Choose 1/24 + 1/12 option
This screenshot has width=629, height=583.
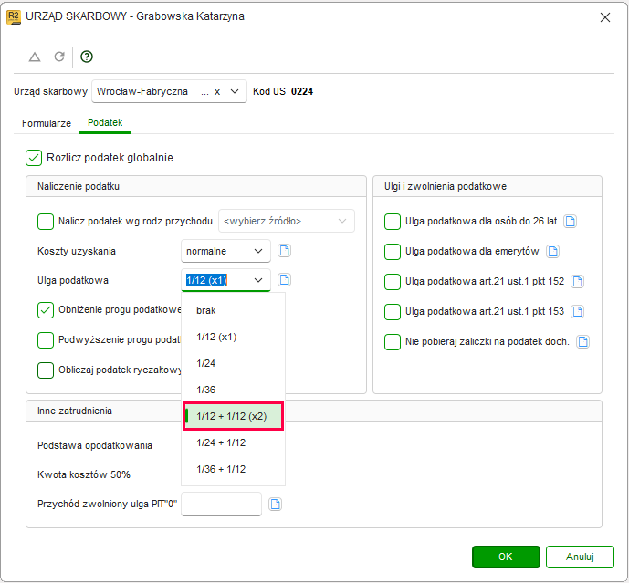click(x=233, y=442)
